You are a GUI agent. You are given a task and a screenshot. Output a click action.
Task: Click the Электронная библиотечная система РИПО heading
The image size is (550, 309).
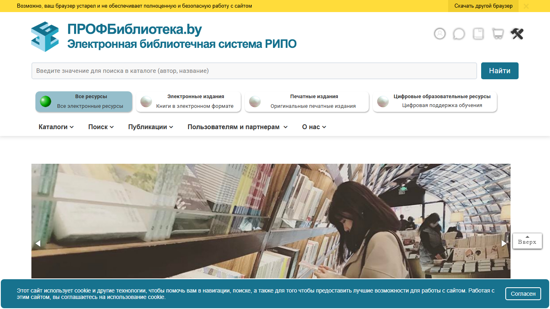pyautogui.click(x=182, y=44)
